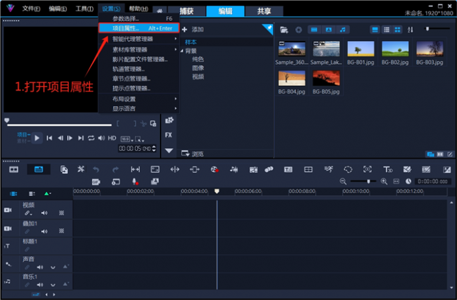457x300 pixels.
Task: Open the 文件 menu
Action: coord(31,9)
